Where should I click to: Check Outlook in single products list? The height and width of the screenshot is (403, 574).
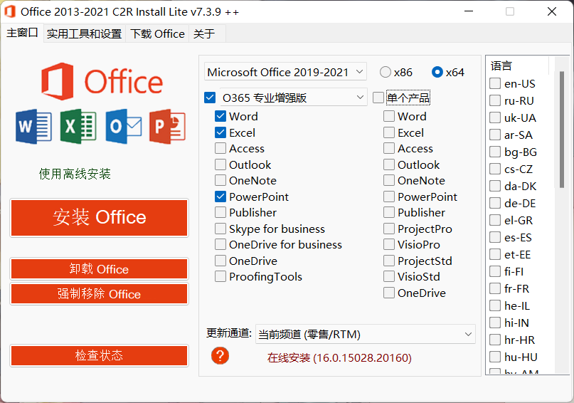point(389,164)
